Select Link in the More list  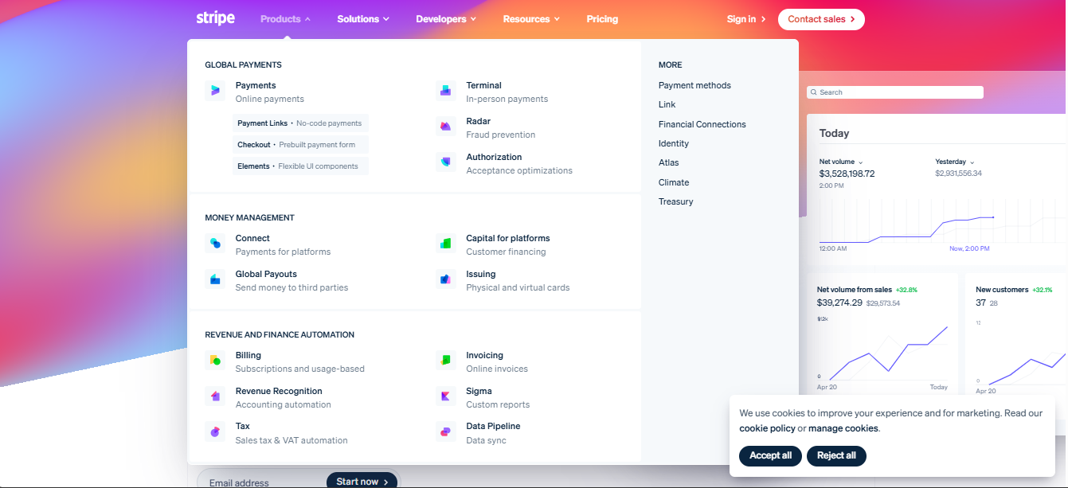(667, 104)
